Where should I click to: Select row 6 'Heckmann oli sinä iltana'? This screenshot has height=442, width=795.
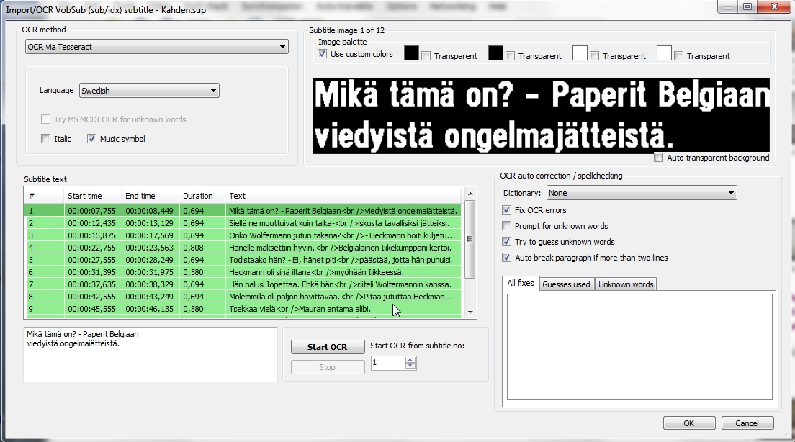(x=243, y=271)
